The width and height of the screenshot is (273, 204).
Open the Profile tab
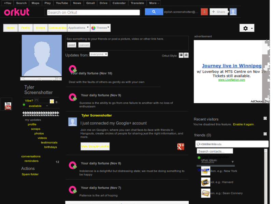[x=25, y=28]
